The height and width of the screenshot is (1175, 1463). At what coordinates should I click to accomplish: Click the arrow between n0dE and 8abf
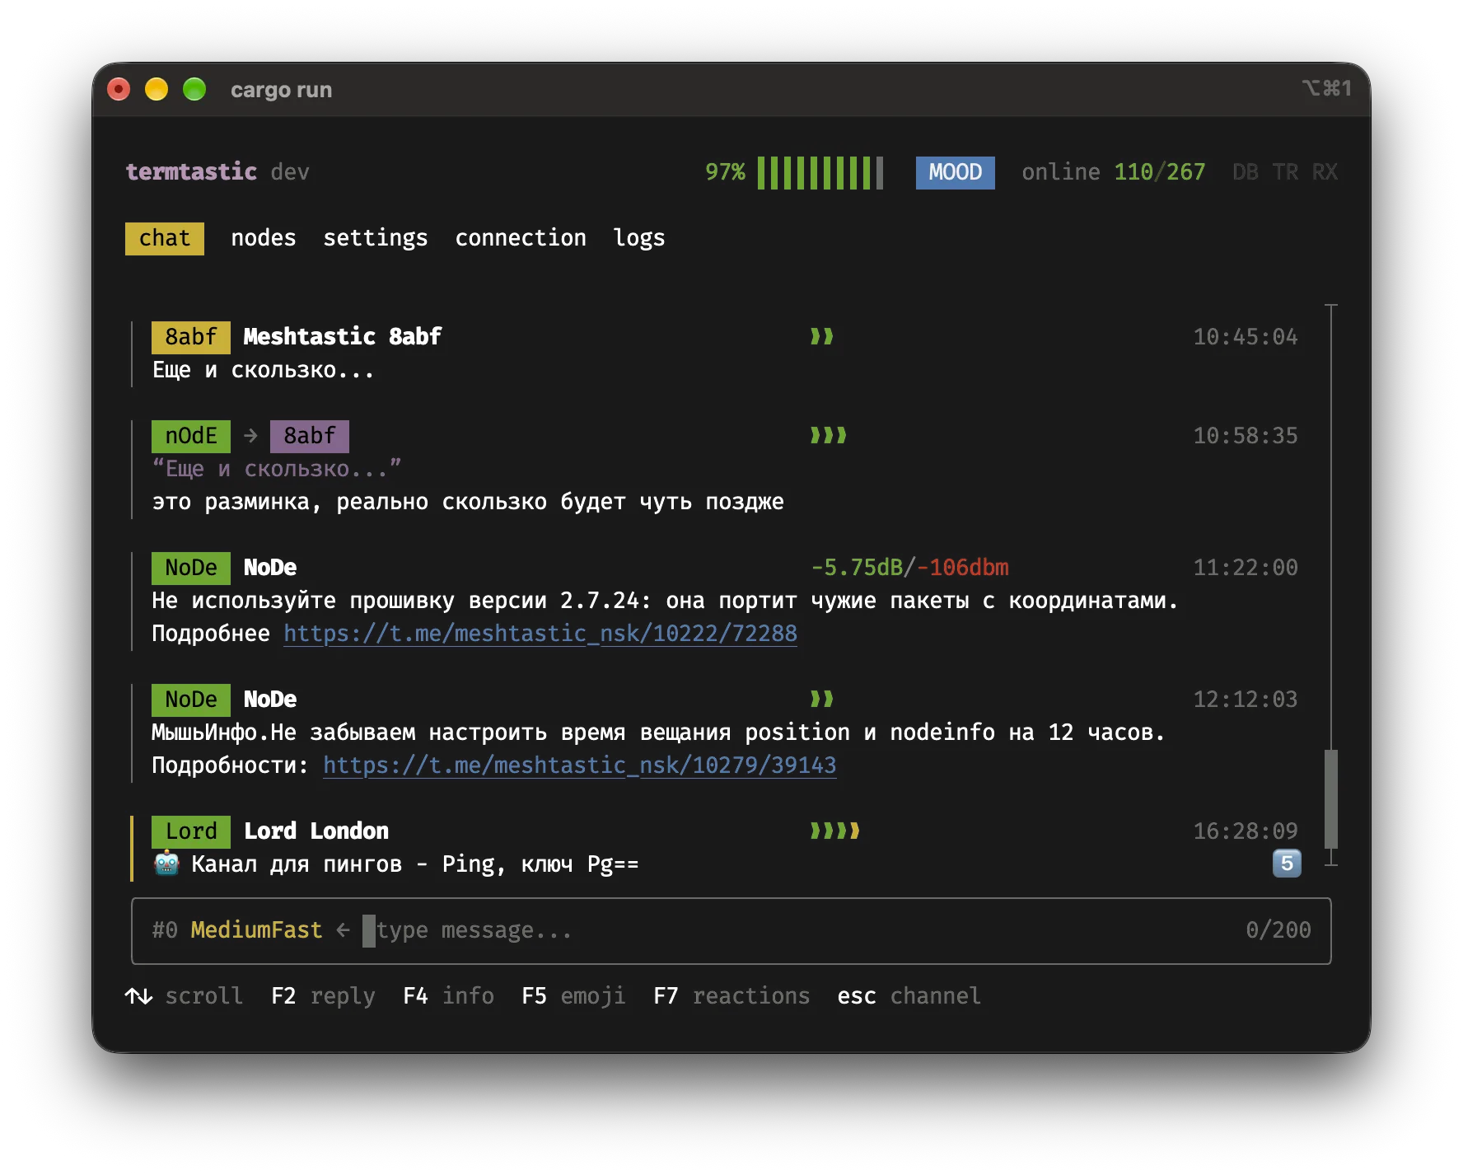tap(250, 435)
